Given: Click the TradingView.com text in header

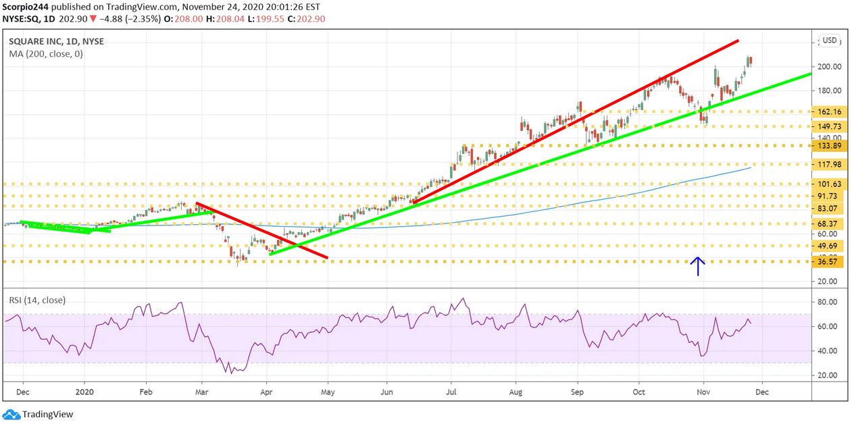Looking at the screenshot, I should [x=141, y=7].
